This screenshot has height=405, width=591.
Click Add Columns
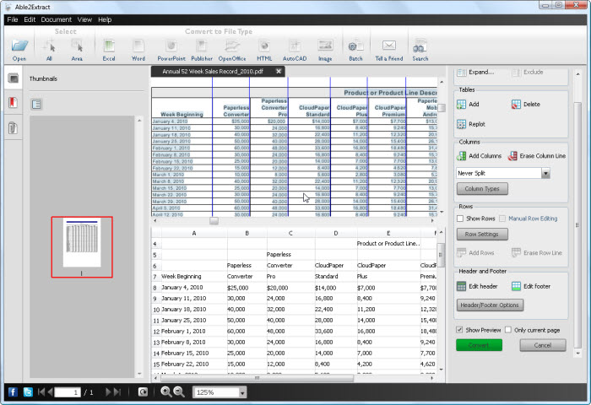pos(479,155)
